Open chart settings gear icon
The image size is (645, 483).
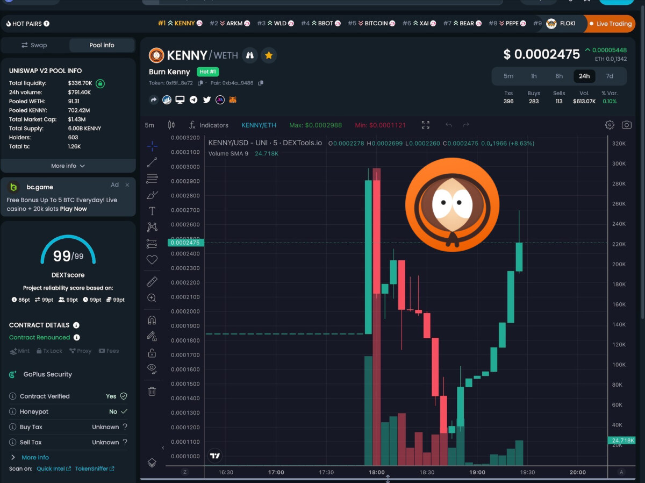pyautogui.click(x=610, y=125)
